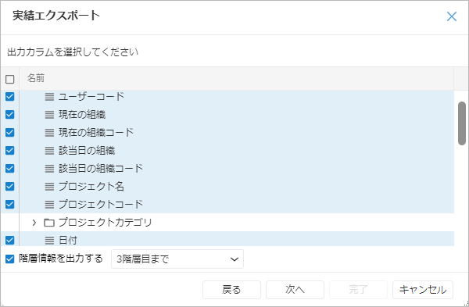This screenshot has width=469, height=307.
Task: Click the list icon beside 日付
Action: pos(49,241)
